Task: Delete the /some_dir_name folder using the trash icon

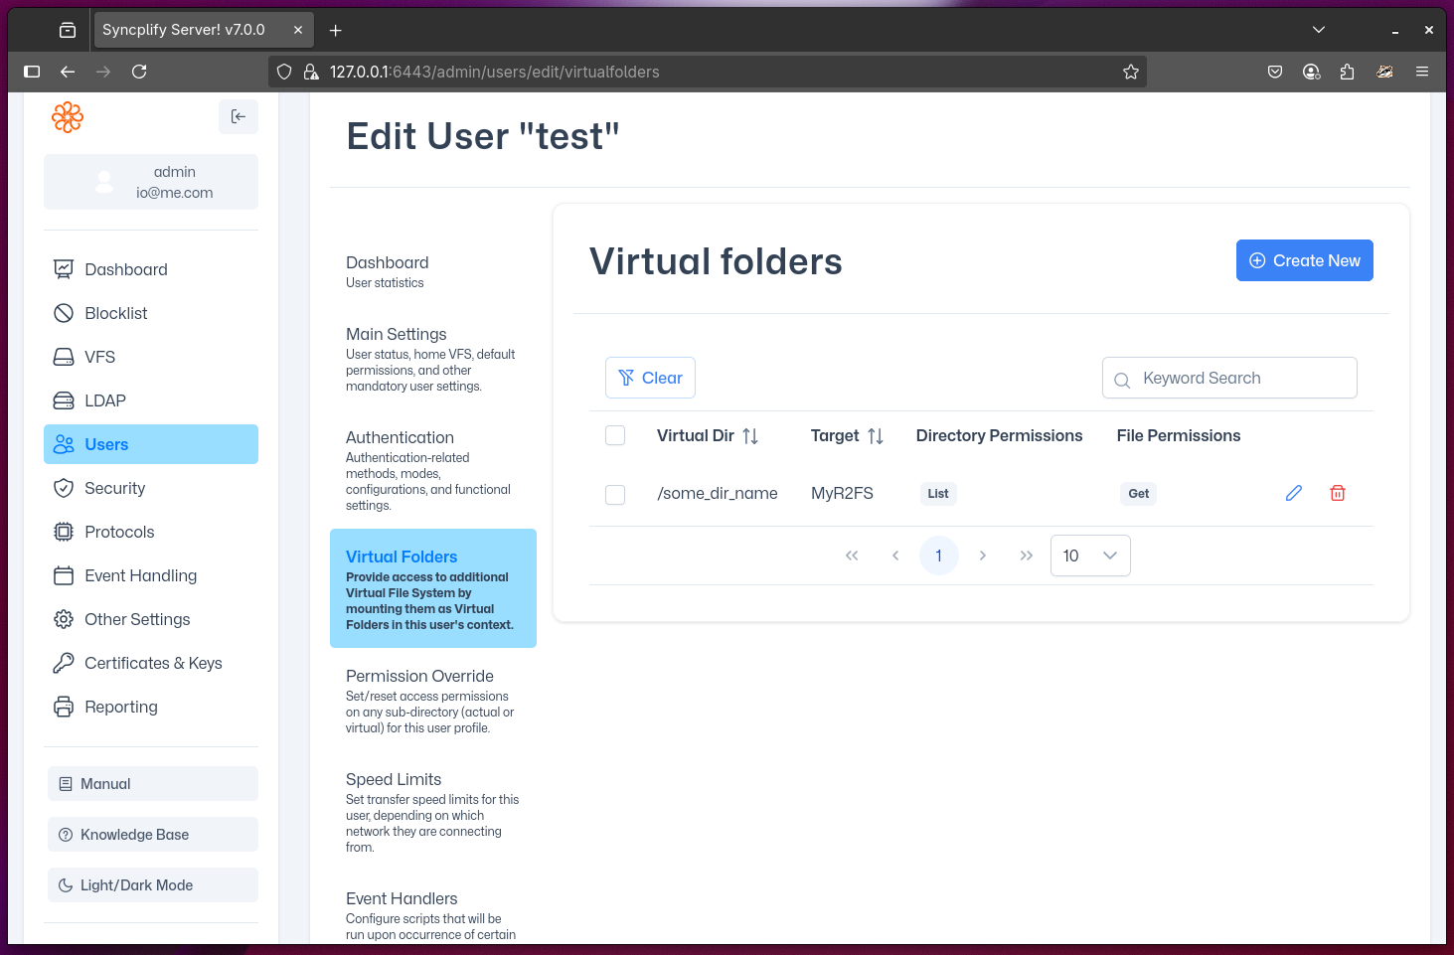Action: [x=1337, y=492]
